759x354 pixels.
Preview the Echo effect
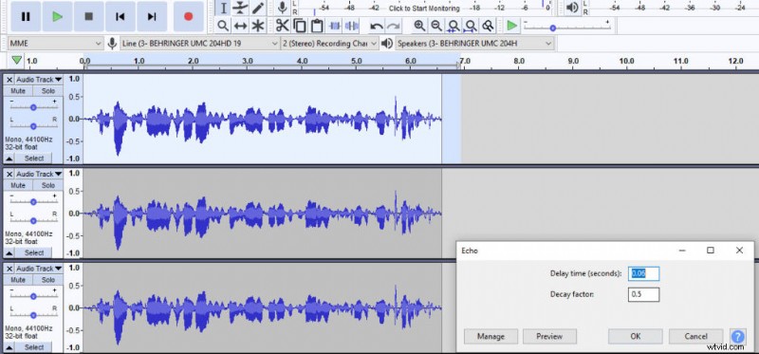point(549,336)
